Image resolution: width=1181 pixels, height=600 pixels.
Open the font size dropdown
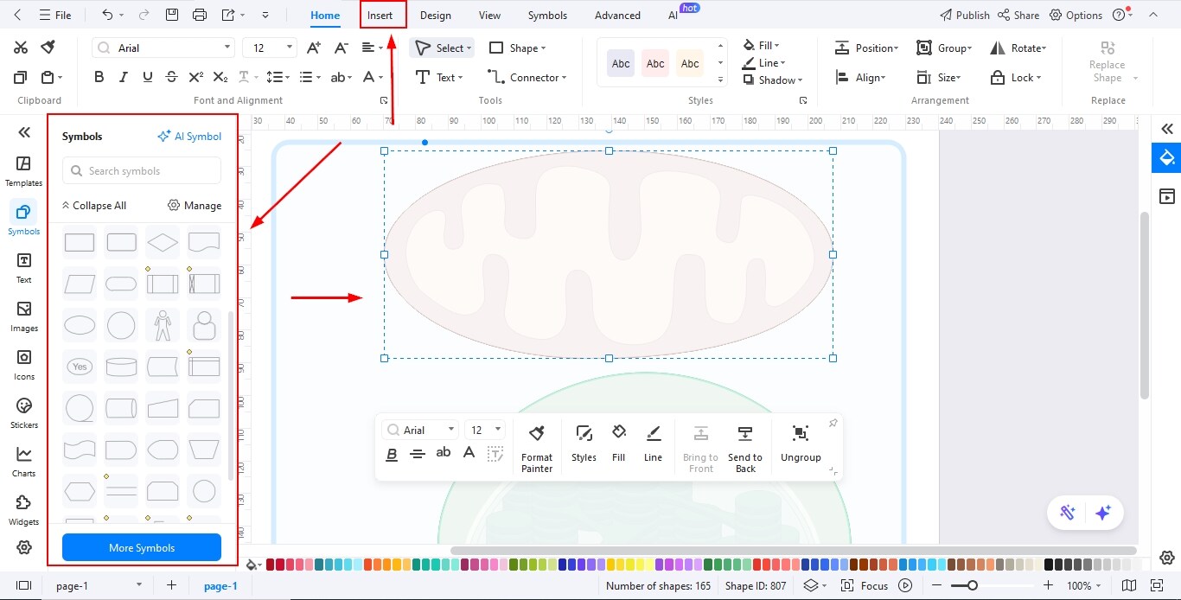(269, 47)
